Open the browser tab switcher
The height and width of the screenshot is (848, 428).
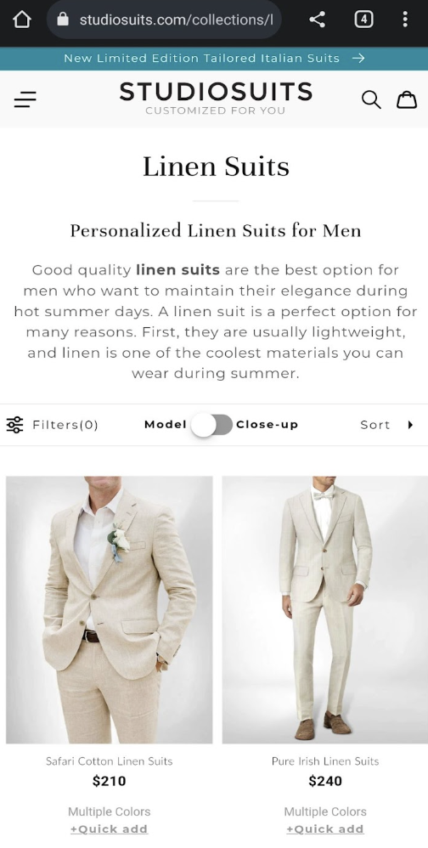(363, 20)
